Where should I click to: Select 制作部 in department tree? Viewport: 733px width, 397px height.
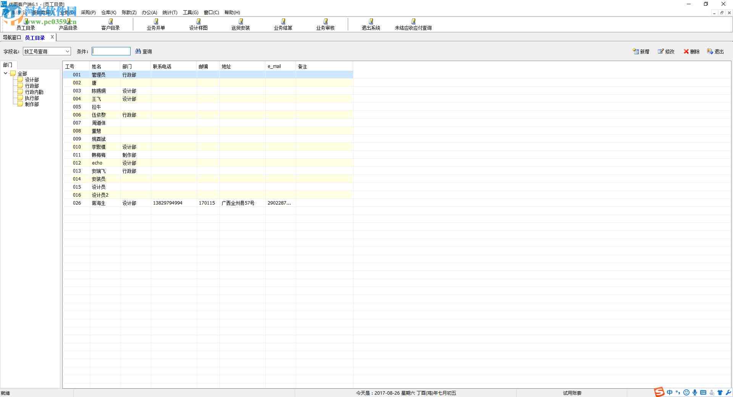click(32, 104)
